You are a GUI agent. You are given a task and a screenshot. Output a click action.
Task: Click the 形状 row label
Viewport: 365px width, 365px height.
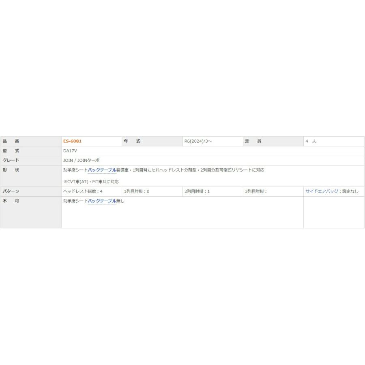point(11,170)
